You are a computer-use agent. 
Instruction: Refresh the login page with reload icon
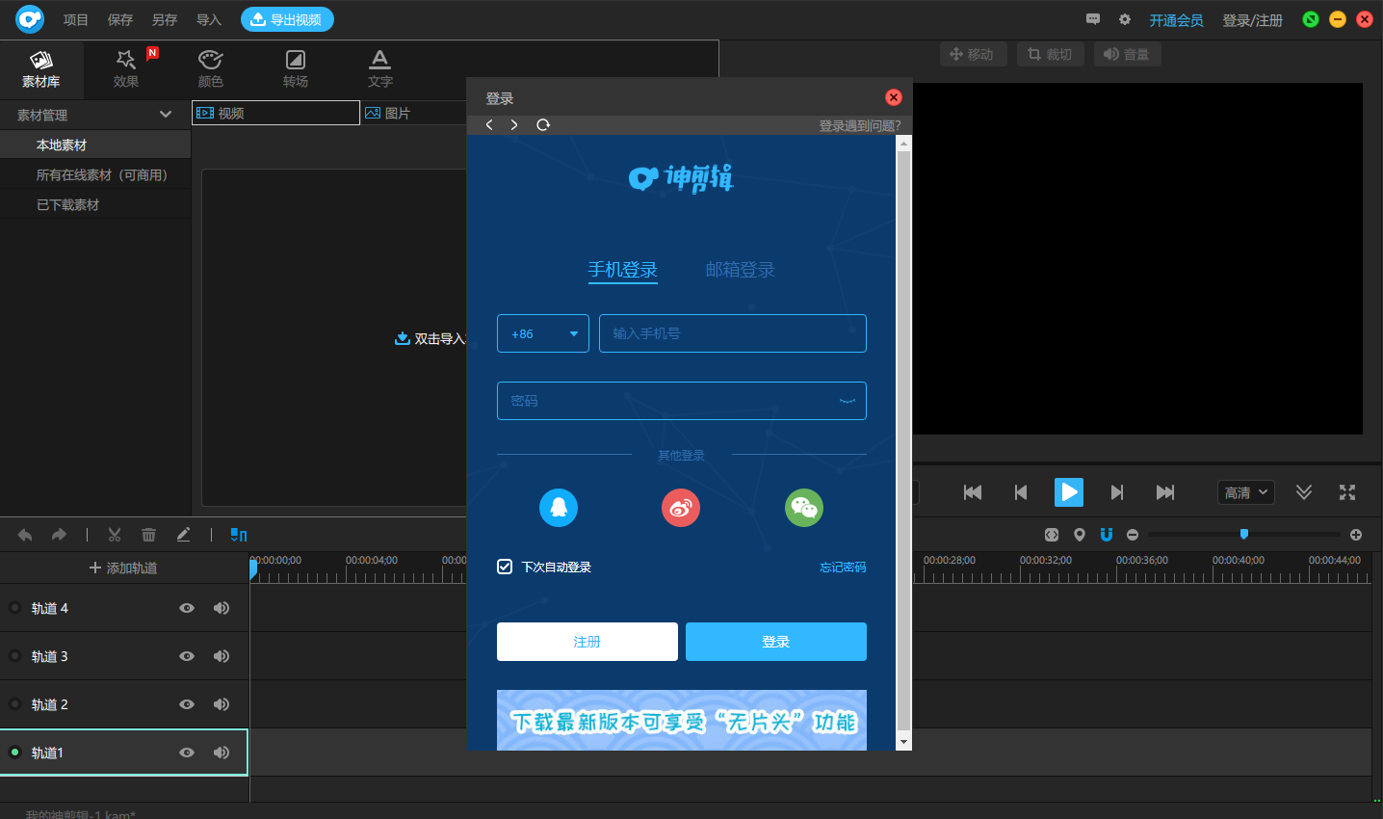click(x=543, y=125)
